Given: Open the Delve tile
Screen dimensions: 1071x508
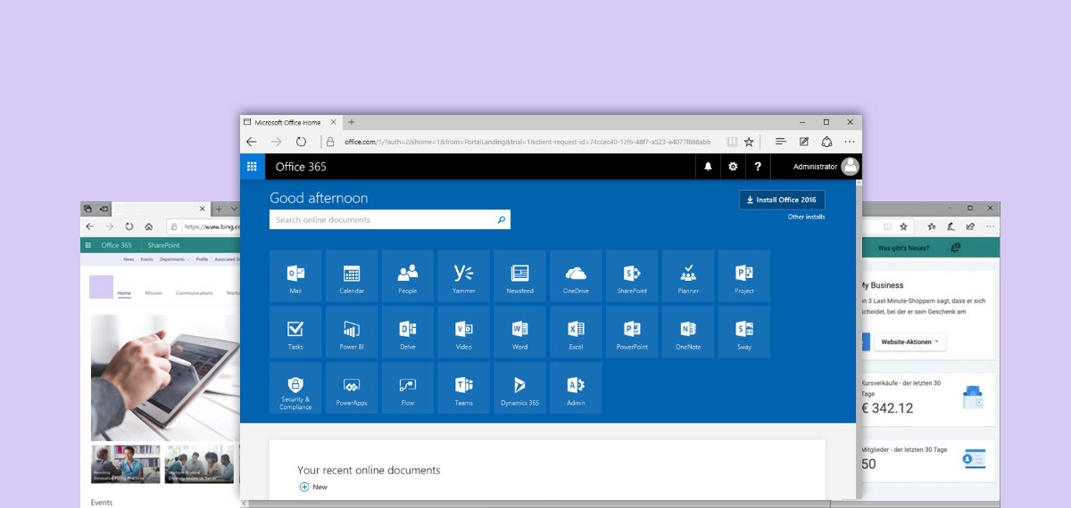Looking at the screenshot, I should 408,332.
